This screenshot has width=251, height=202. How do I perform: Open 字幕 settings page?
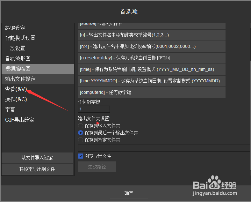pos(38,110)
